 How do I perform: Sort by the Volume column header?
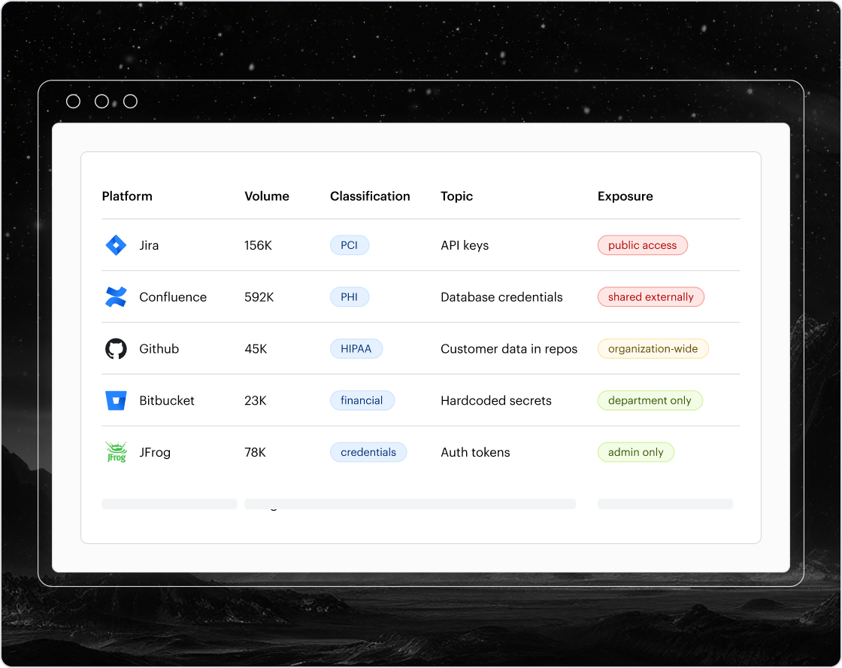point(267,196)
